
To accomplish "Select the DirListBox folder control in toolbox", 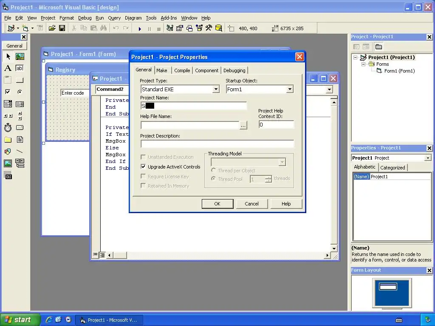I will pos(8,139).
